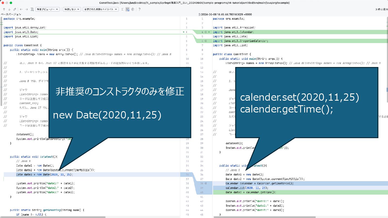This screenshot has height=218, width=388.
Task: Revert the GregorianCalendar import chunk on line 6
Action: (206, 41)
